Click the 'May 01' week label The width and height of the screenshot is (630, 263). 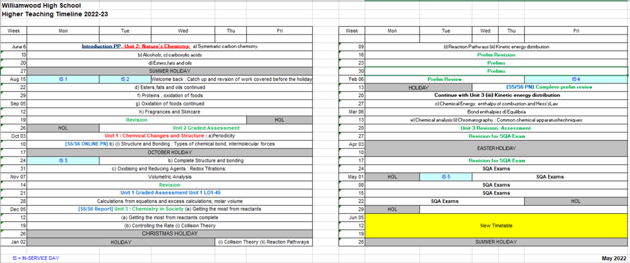click(x=352, y=176)
